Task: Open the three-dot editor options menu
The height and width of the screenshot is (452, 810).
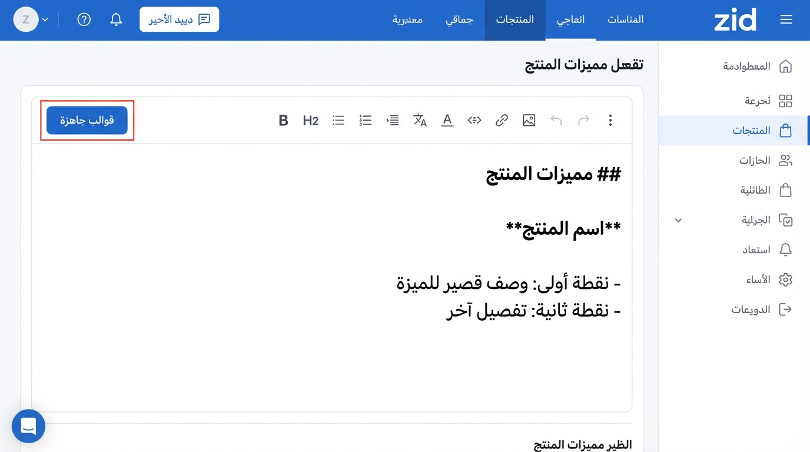Action: coord(610,120)
